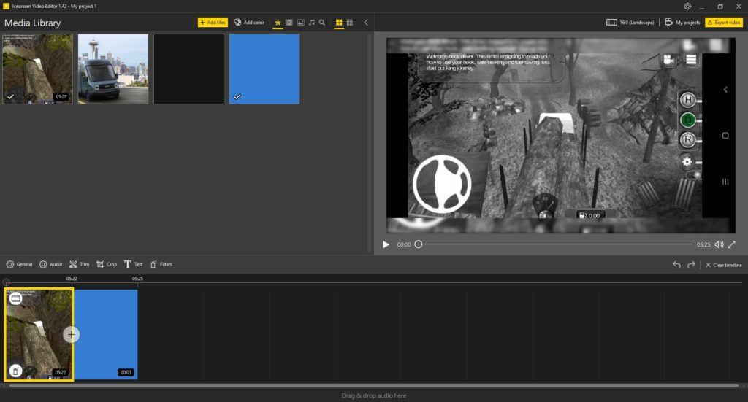Image resolution: width=748 pixels, height=402 pixels.
Task: Collapse the Media Library panel
Action: click(x=366, y=23)
